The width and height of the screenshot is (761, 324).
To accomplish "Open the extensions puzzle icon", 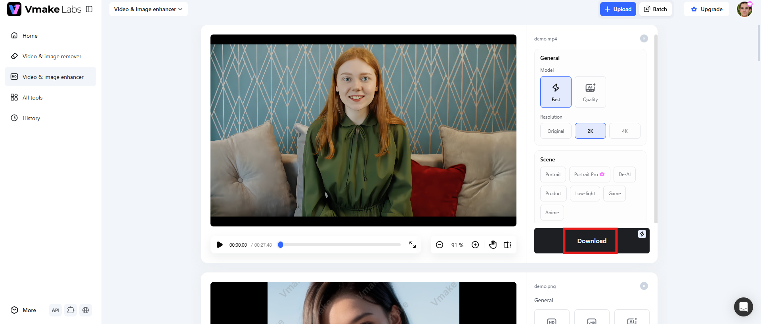I will click(x=71, y=310).
